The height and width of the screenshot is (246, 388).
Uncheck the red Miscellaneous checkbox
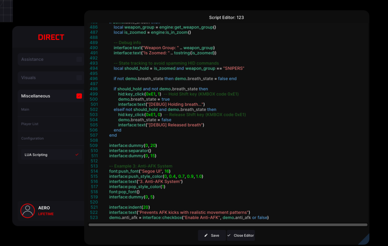point(79,96)
